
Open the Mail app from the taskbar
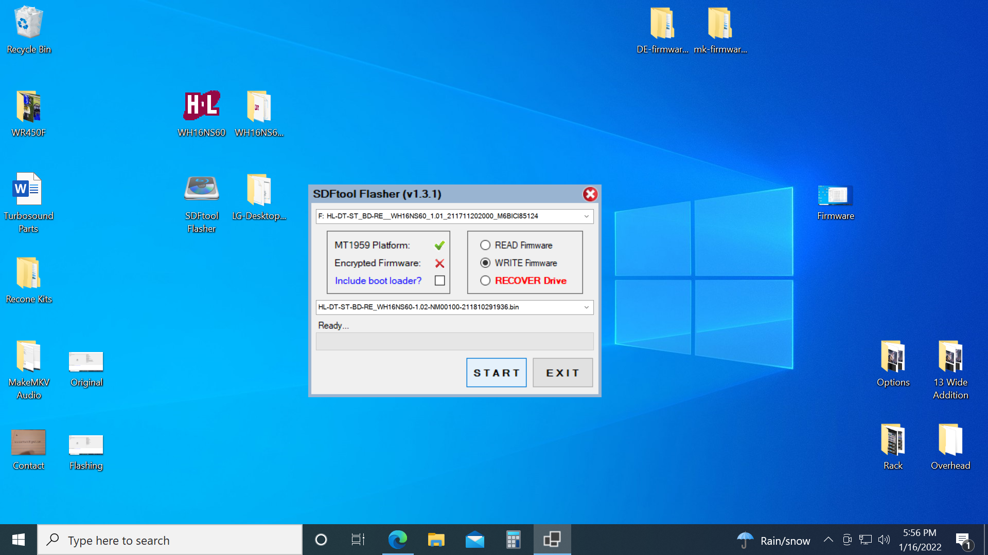(474, 540)
